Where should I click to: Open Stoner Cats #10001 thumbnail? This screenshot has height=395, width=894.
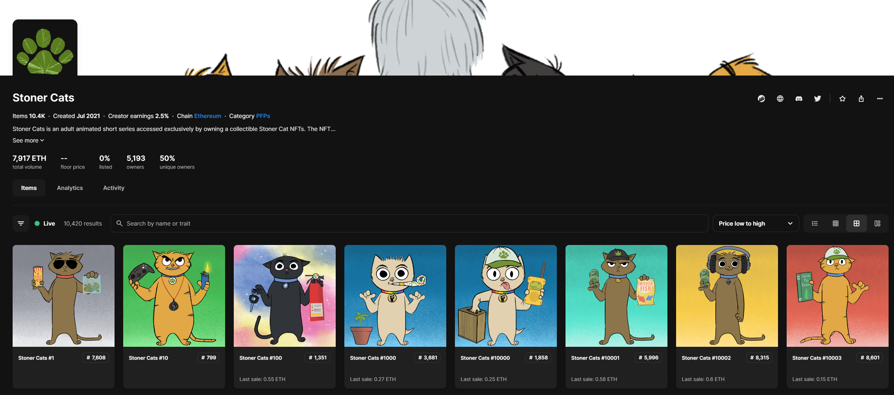[x=616, y=296]
